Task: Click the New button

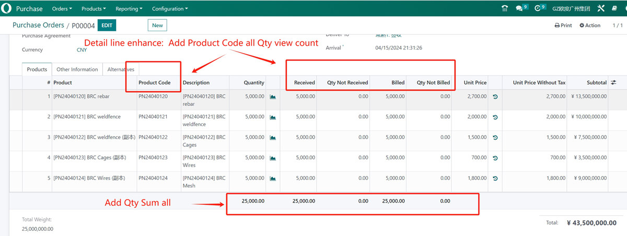Action: pyautogui.click(x=157, y=25)
